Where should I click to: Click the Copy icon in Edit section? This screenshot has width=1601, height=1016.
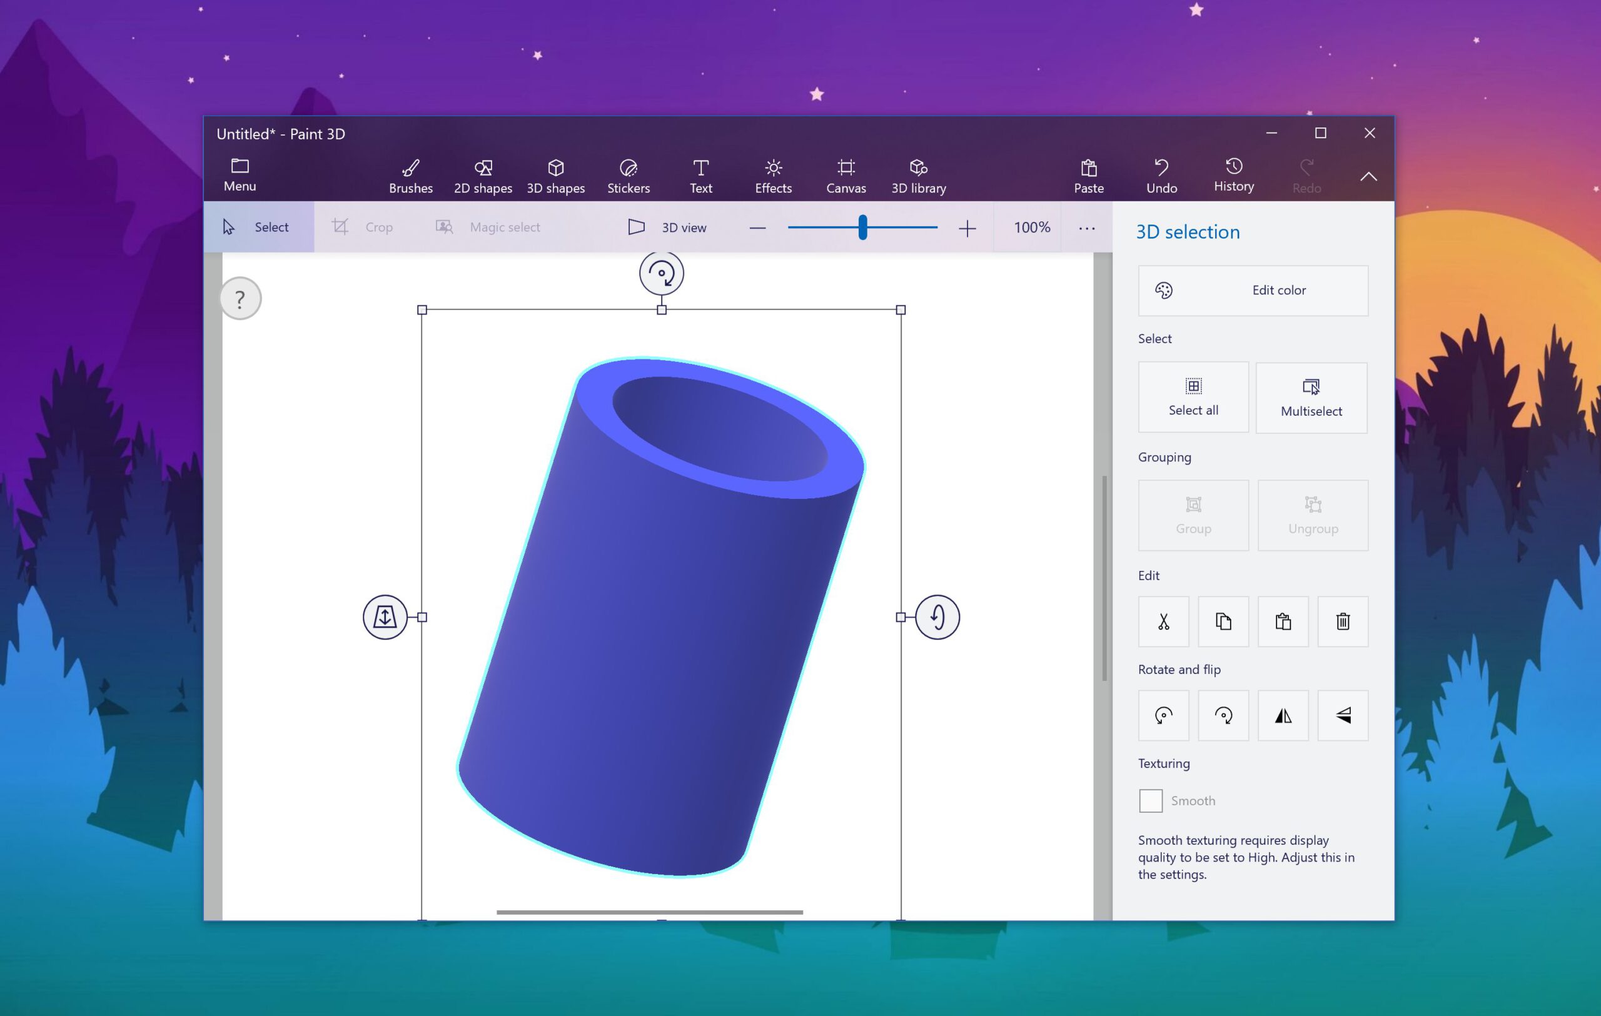click(1223, 621)
